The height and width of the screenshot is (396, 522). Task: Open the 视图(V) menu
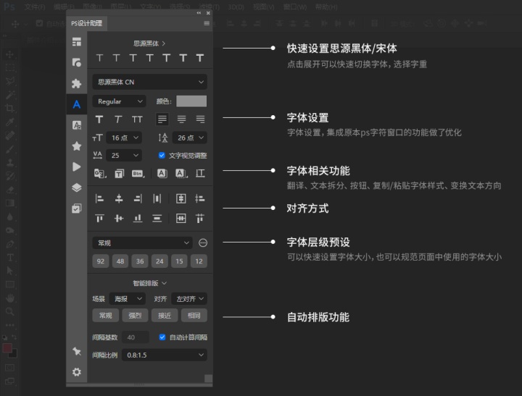(x=264, y=7)
